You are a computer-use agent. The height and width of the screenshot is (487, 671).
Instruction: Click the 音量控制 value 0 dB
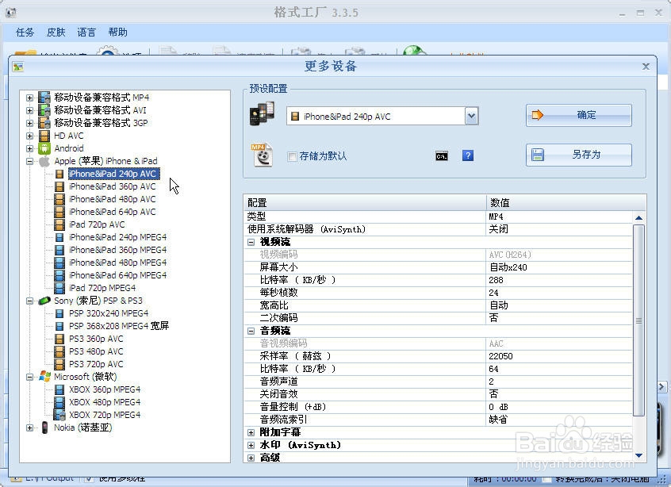498,407
